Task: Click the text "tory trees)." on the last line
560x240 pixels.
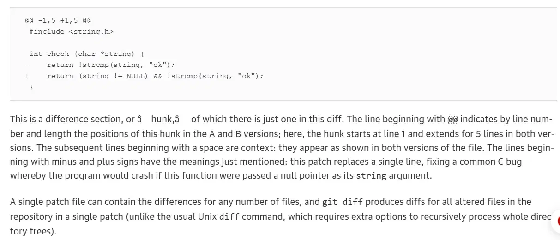Action: (33, 231)
